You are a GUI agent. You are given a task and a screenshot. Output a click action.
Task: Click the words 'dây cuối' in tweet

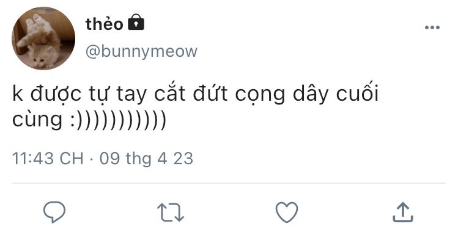(x=336, y=94)
